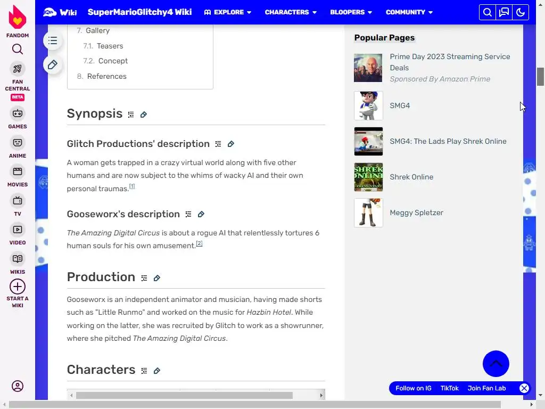
Task: Open Fan Central rocket icon
Action: pyautogui.click(x=18, y=69)
